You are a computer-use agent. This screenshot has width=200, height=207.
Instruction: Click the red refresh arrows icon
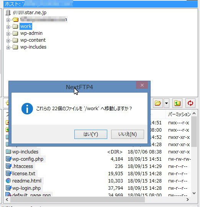pyautogui.click(x=190, y=103)
